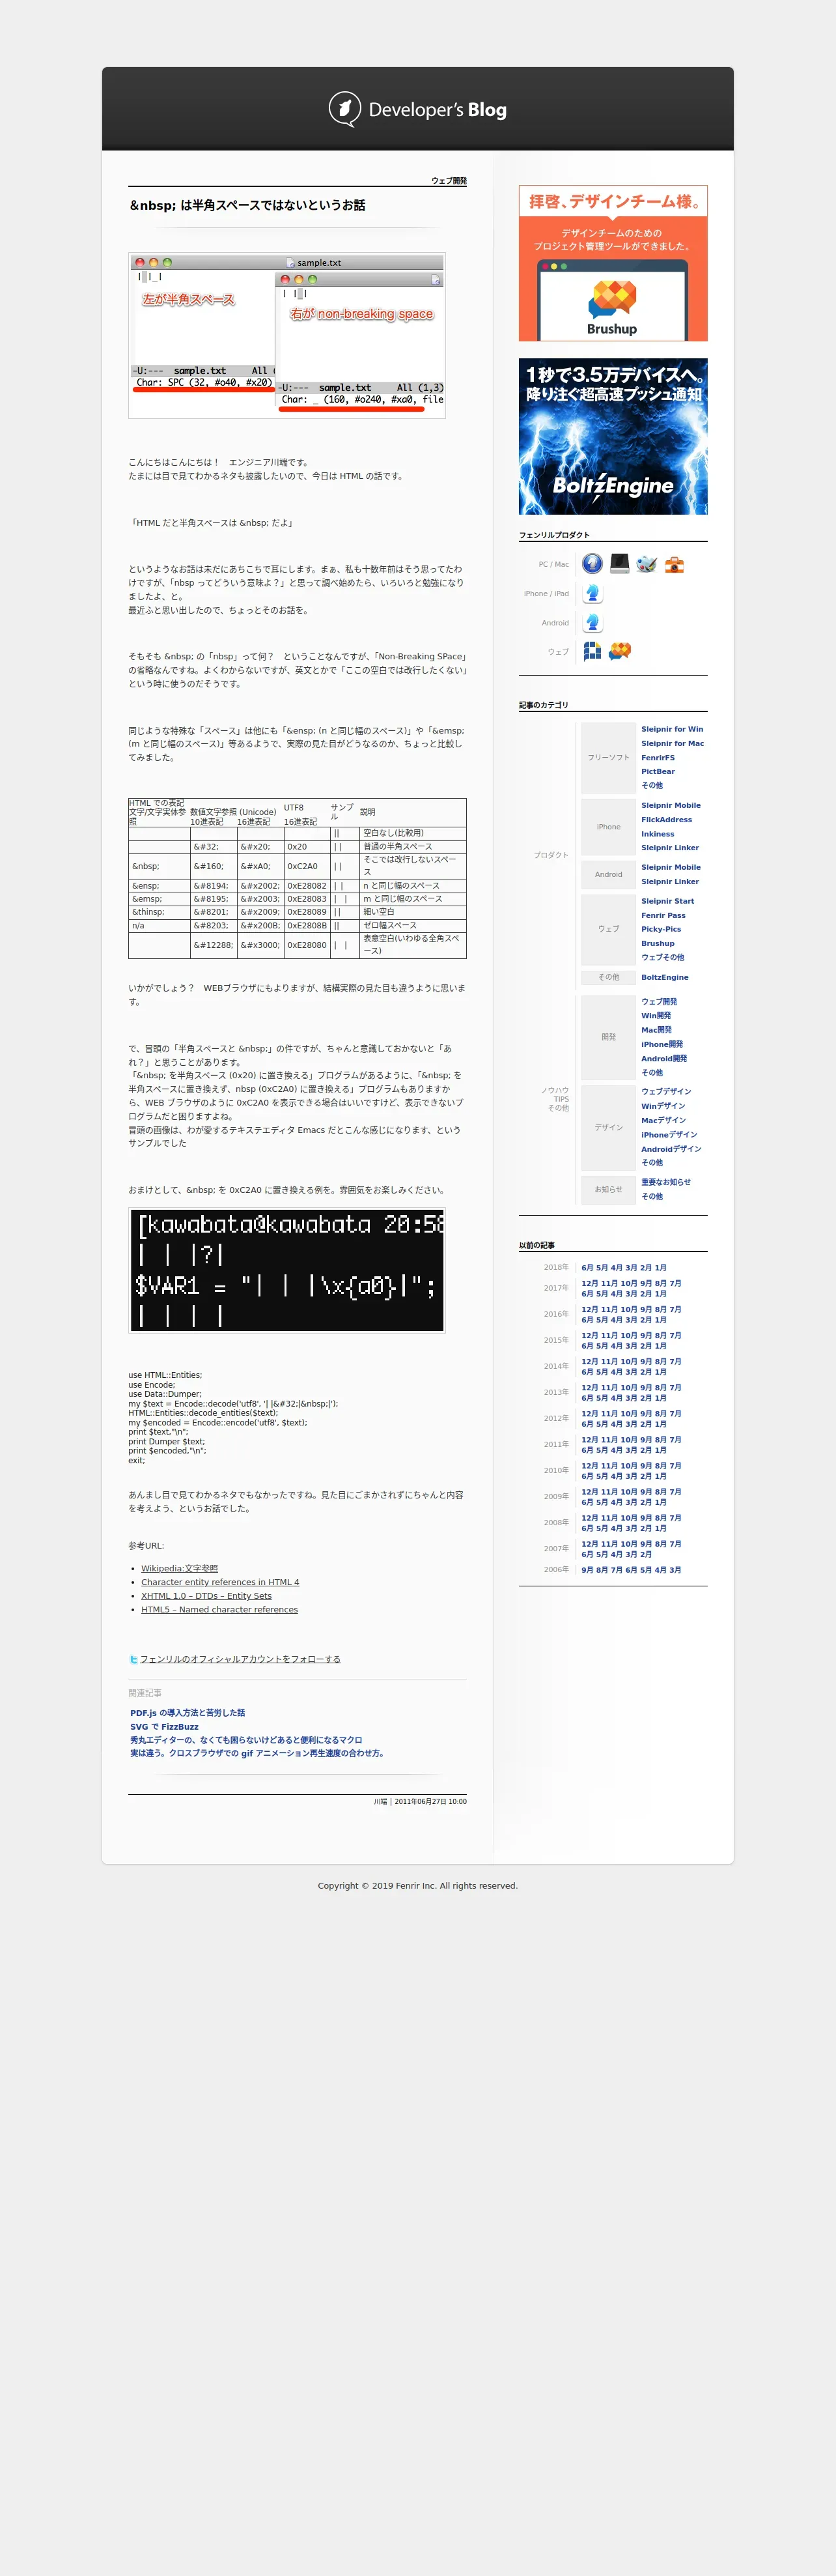The width and height of the screenshot is (836, 2576).
Task: Select FlickAddress category link
Action: click(x=666, y=819)
